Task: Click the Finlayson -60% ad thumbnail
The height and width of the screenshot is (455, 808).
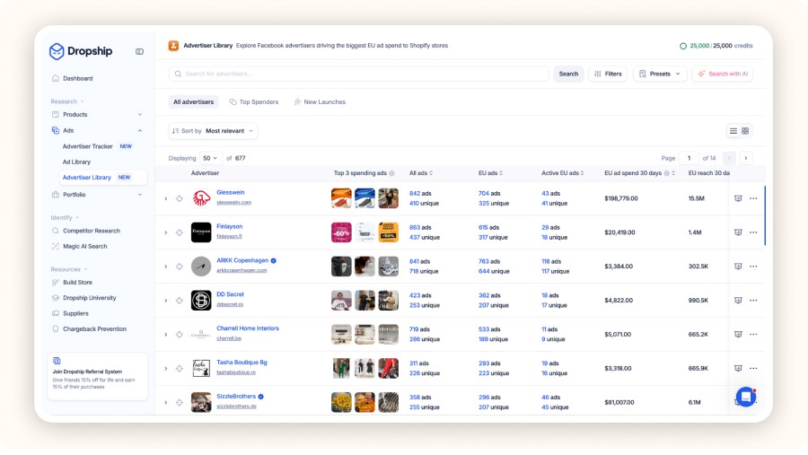Action: (x=341, y=232)
